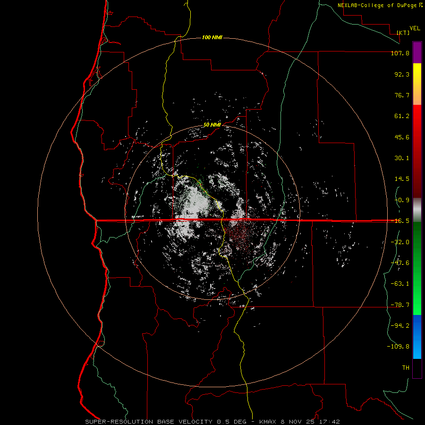Click the 100 NMI range ring label
425x425 pixels.
pyautogui.click(x=212, y=37)
